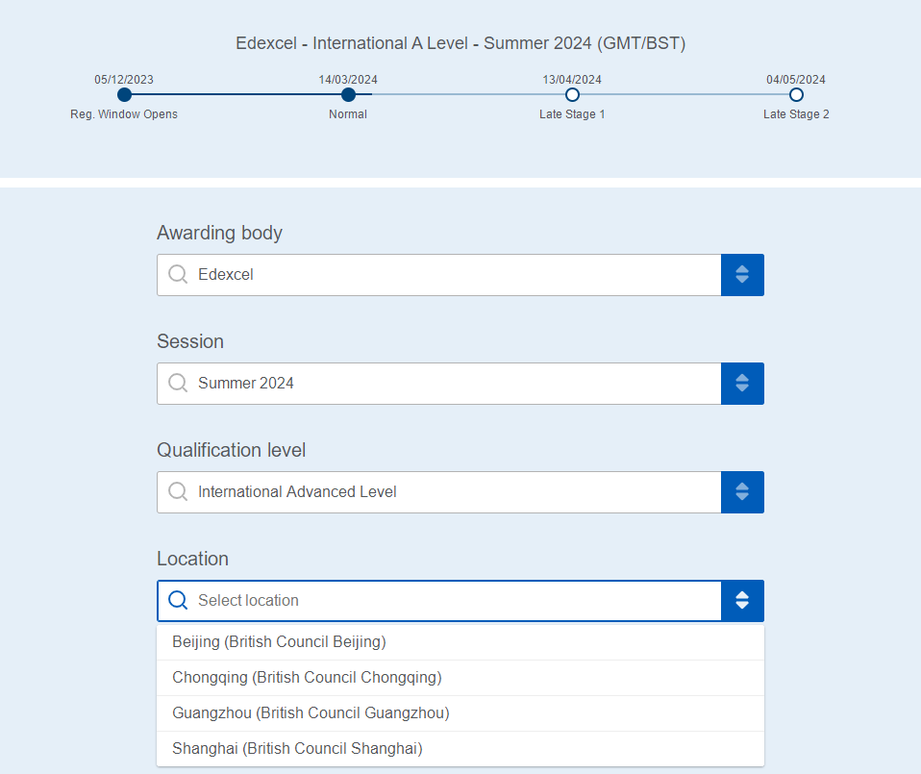The width and height of the screenshot is (921, 774).
Task: Click the Normal stage timeline marker
Action: click(x=348, y=94)
